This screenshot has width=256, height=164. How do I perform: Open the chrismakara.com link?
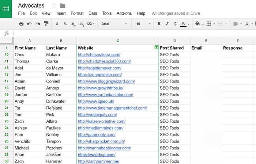pos(99,55)
